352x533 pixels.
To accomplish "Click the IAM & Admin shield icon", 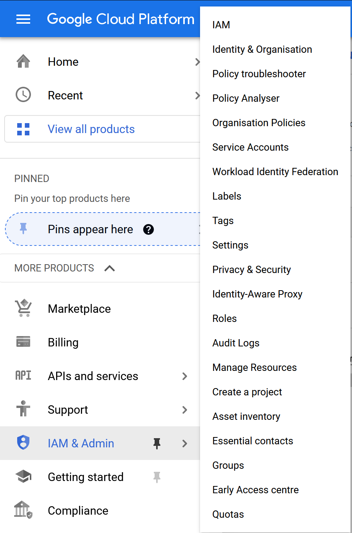I will coord(23,443).
